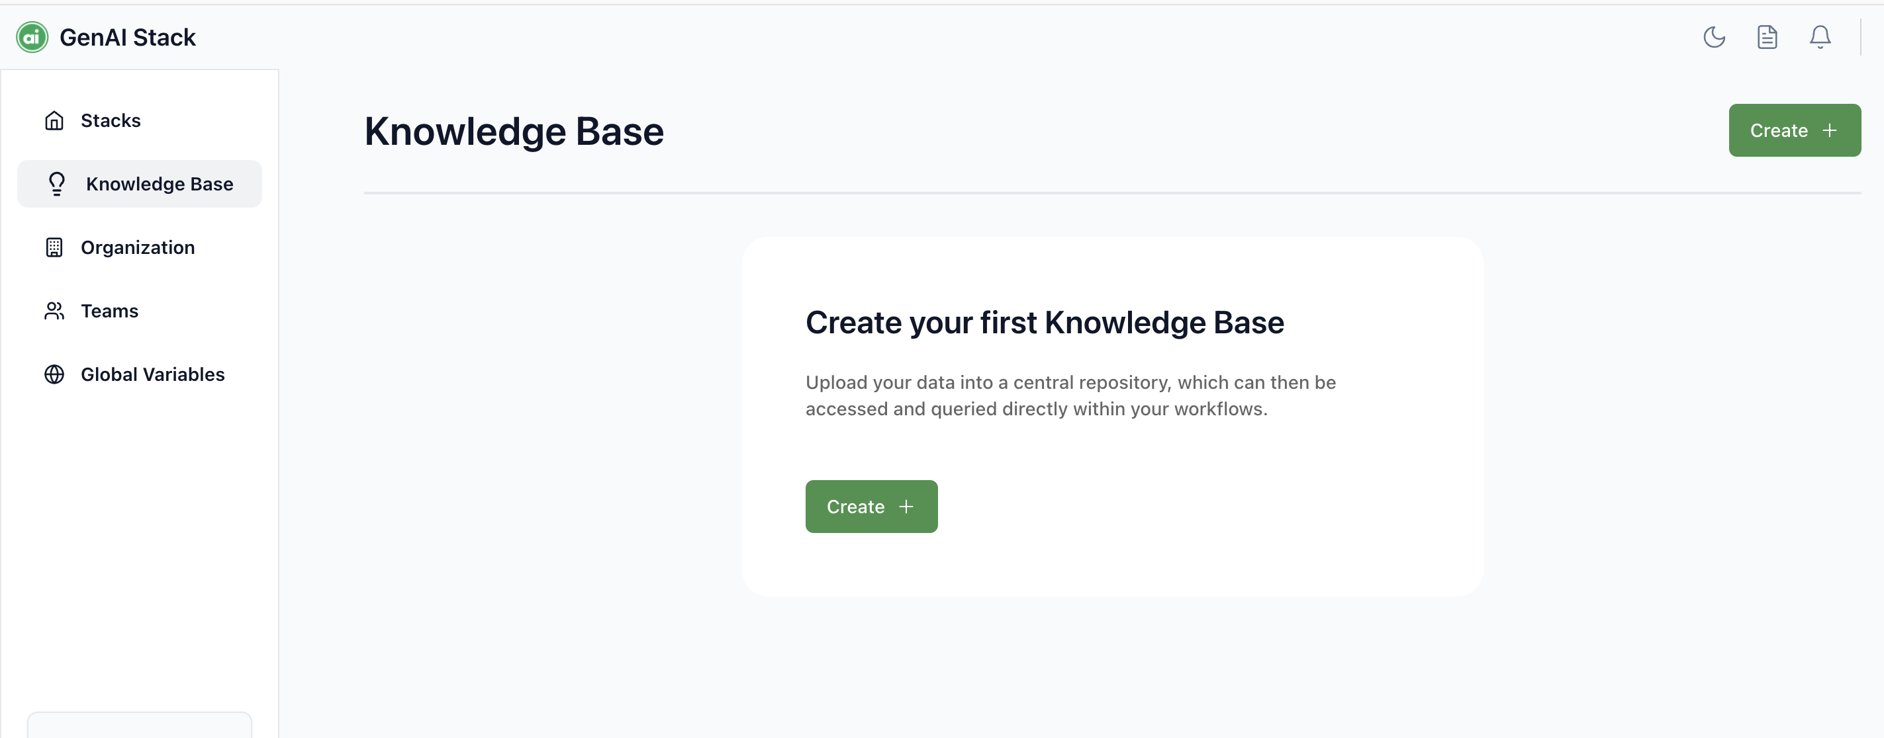
Task: Select Knowledge Base in the sidebar
Action: click(160, 184)
